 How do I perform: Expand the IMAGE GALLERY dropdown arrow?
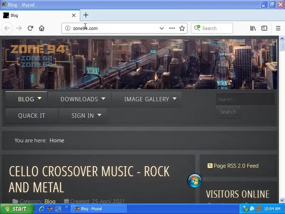175,98
